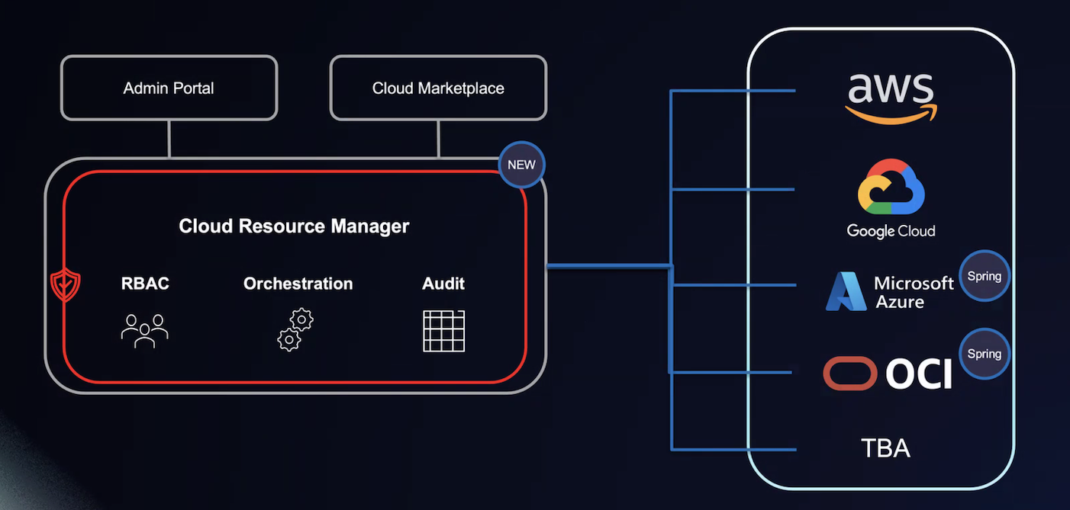Select the Orchestration label text

click(x=298, y=284)
